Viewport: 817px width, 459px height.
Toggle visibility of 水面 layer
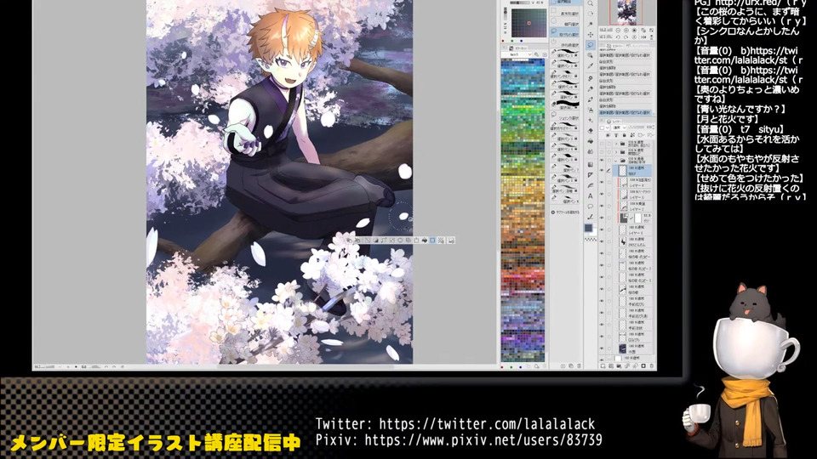click(602, 348)
